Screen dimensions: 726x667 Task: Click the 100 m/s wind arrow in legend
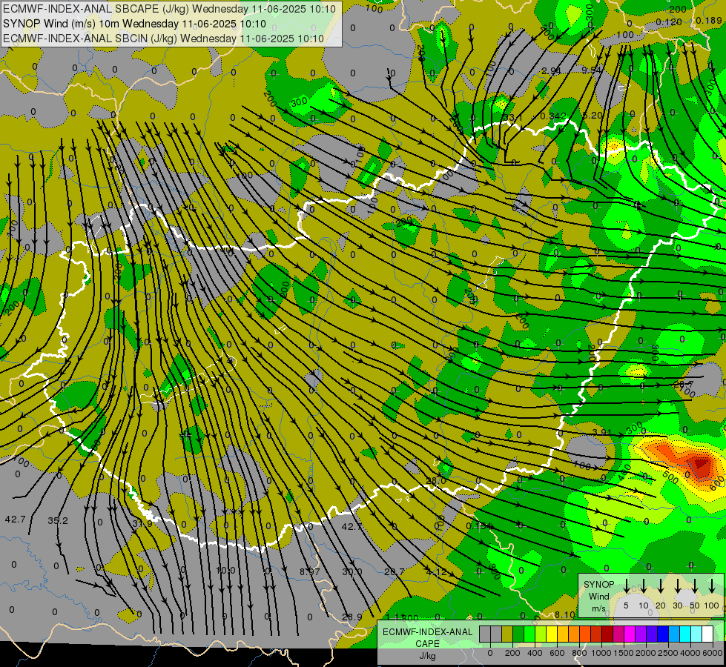pos(712,586)
